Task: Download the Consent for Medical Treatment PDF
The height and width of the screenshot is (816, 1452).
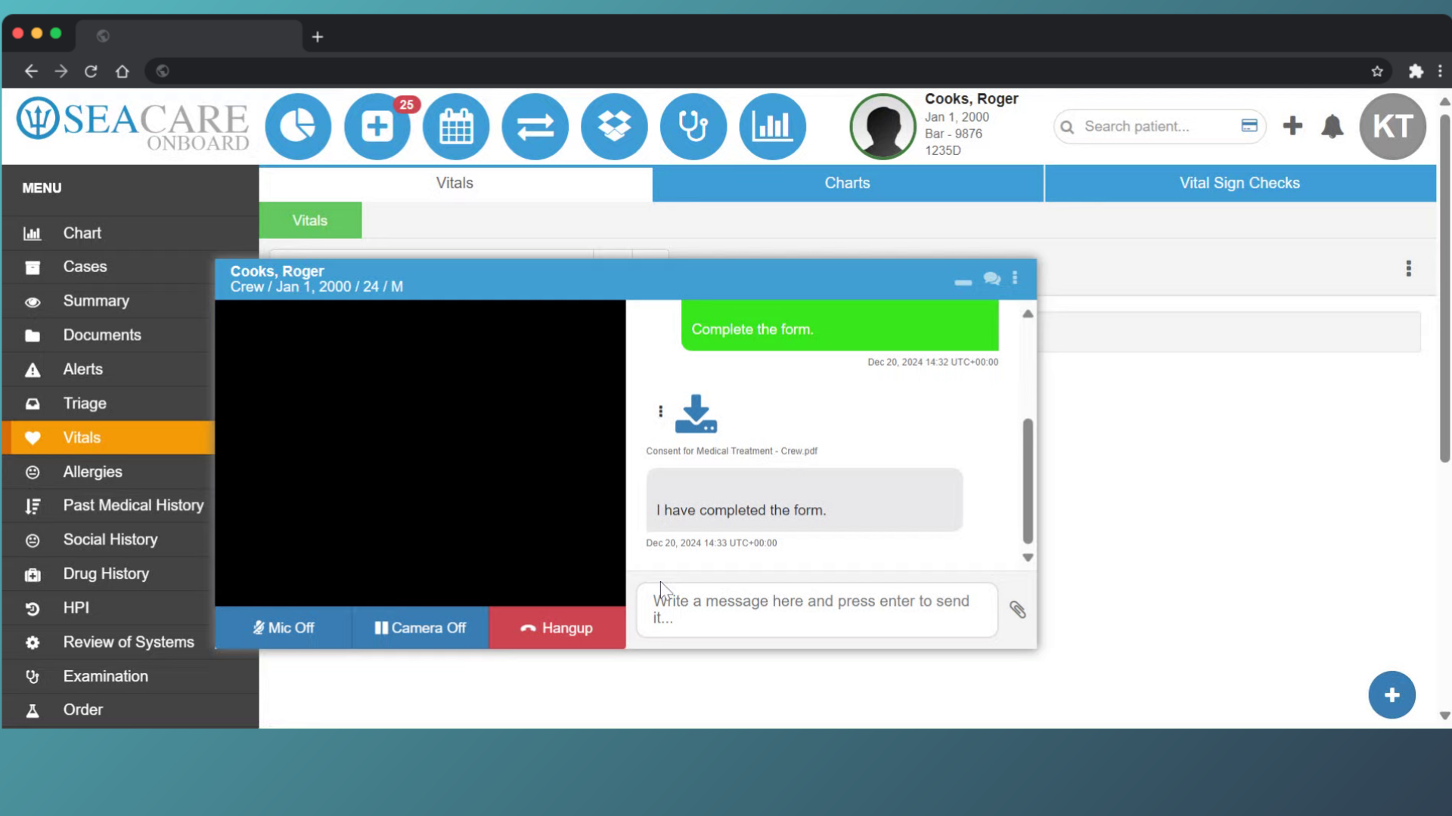Action: (696, 414)
